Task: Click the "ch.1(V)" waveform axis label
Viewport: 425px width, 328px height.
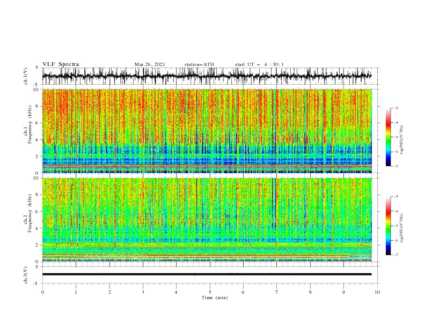Action: click(x=26, y=76)
